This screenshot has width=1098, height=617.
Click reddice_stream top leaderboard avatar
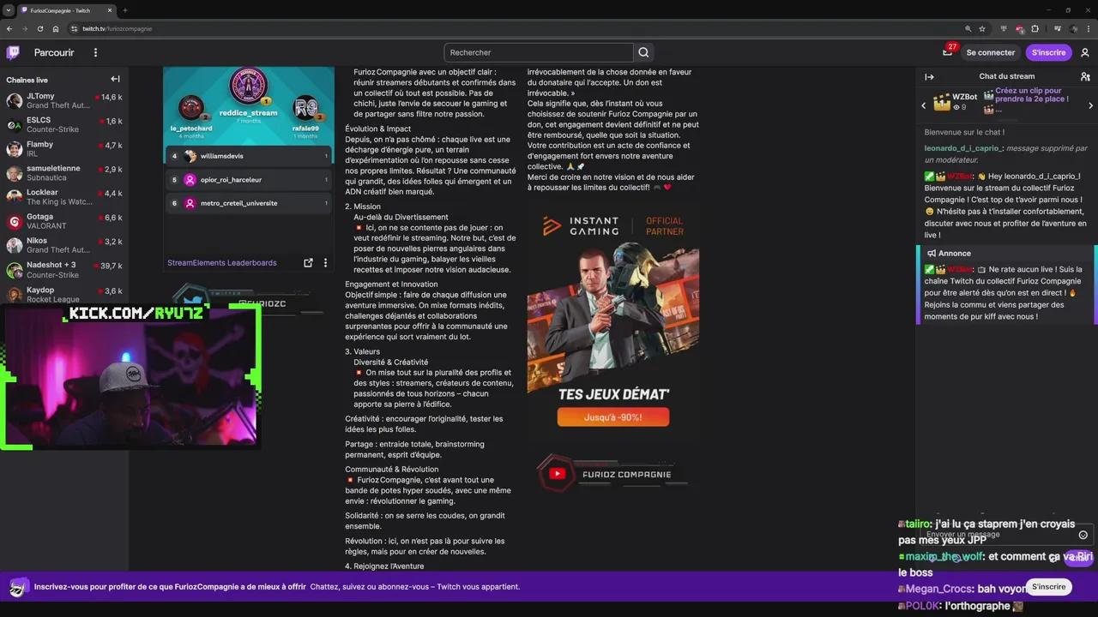click(249, 87)
